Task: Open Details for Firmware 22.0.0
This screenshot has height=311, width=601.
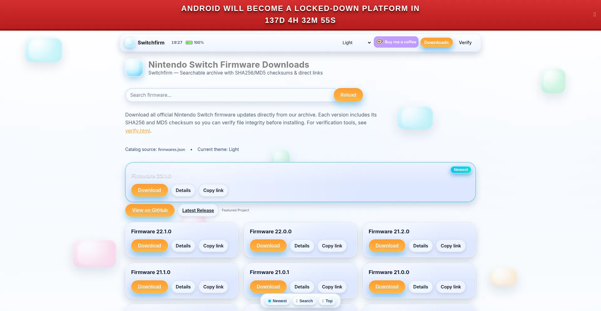Action: [x=302, y=246]
